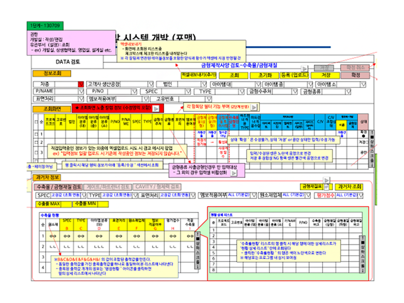Click the 금형재질표 button
The width and height of the screenshot is (404, 303).
[312, 186]
